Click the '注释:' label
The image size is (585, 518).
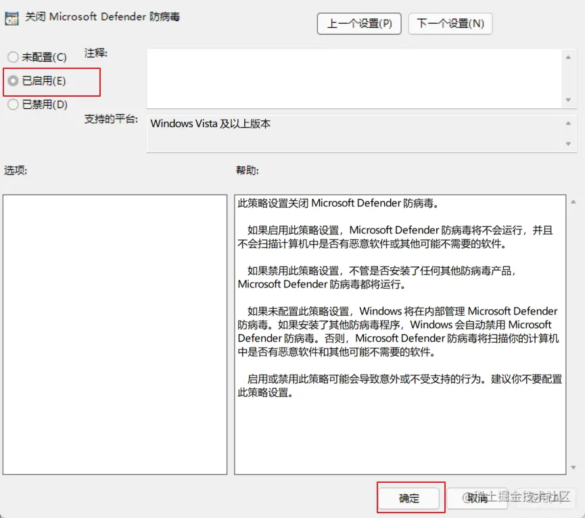pyautogui.click(x=96, y=53)
